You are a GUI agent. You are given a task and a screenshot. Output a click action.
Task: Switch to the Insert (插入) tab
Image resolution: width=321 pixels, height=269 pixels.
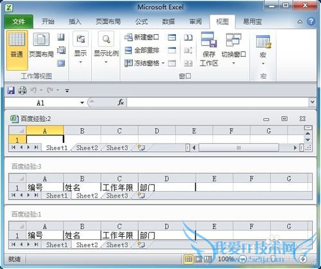[x=75, y=21]
